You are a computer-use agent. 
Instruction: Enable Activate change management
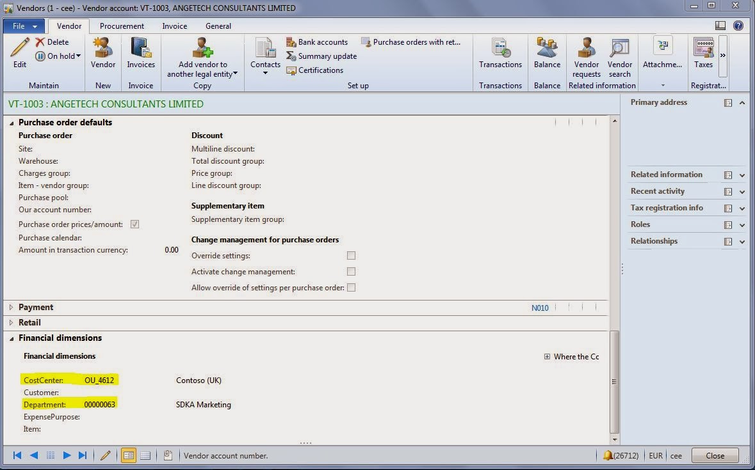[351, 271]
